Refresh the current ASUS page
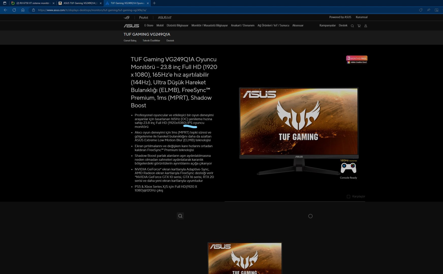 14,10
